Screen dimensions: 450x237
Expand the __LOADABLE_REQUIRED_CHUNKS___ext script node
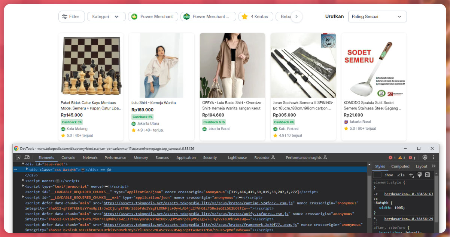23,197
